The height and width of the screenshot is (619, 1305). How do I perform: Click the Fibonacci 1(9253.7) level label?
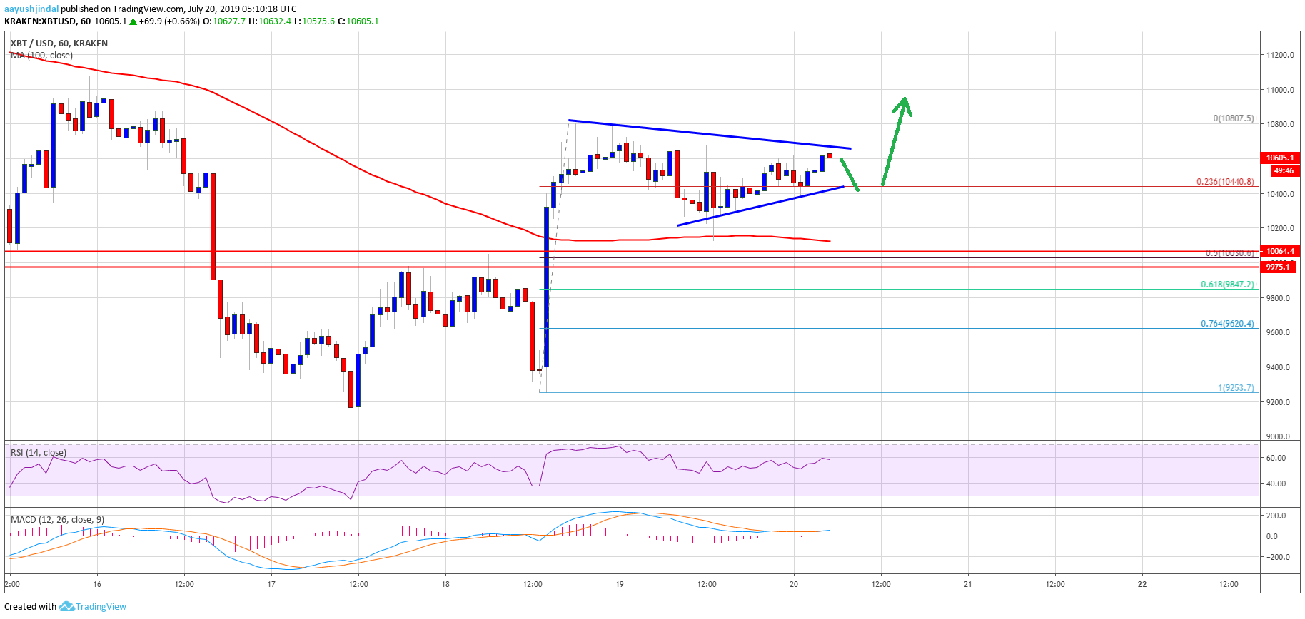pos(1236,388)
